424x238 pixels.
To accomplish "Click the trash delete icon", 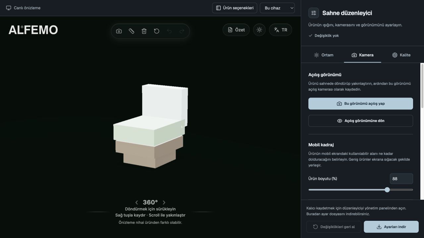I will pyautogui.click(x=144, y=31).
